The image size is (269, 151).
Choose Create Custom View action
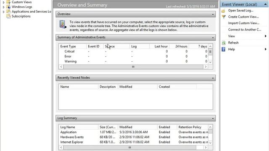pos(243,17)
